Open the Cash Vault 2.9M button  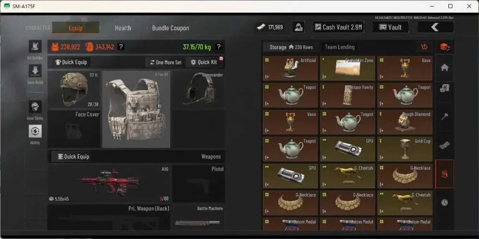click(339, 27)
